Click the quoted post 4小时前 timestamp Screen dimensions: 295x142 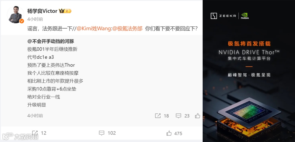(x=35, y=116)
